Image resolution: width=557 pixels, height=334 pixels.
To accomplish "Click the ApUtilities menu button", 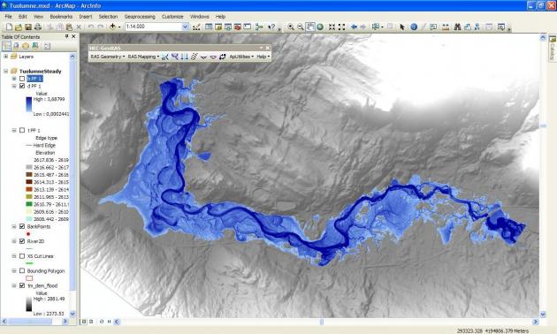I will coord(241,57).
